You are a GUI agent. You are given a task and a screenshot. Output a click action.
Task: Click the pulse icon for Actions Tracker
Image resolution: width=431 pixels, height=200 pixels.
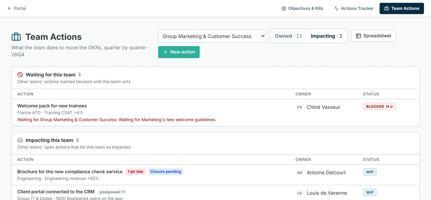(336, 8)
